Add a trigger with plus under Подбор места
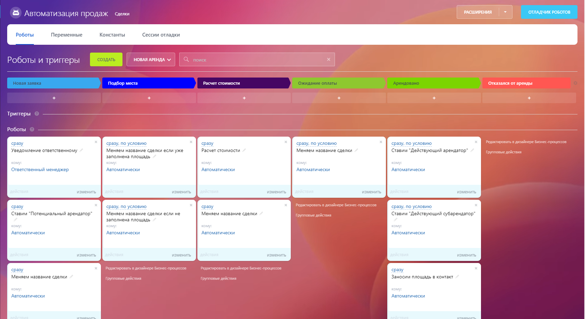This screenshot has height=319, width=585. tap(149, 98)
